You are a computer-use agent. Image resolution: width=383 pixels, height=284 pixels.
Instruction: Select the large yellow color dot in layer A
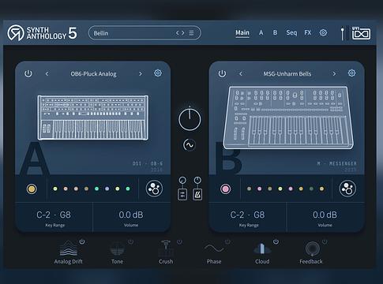tap(32, 189)
